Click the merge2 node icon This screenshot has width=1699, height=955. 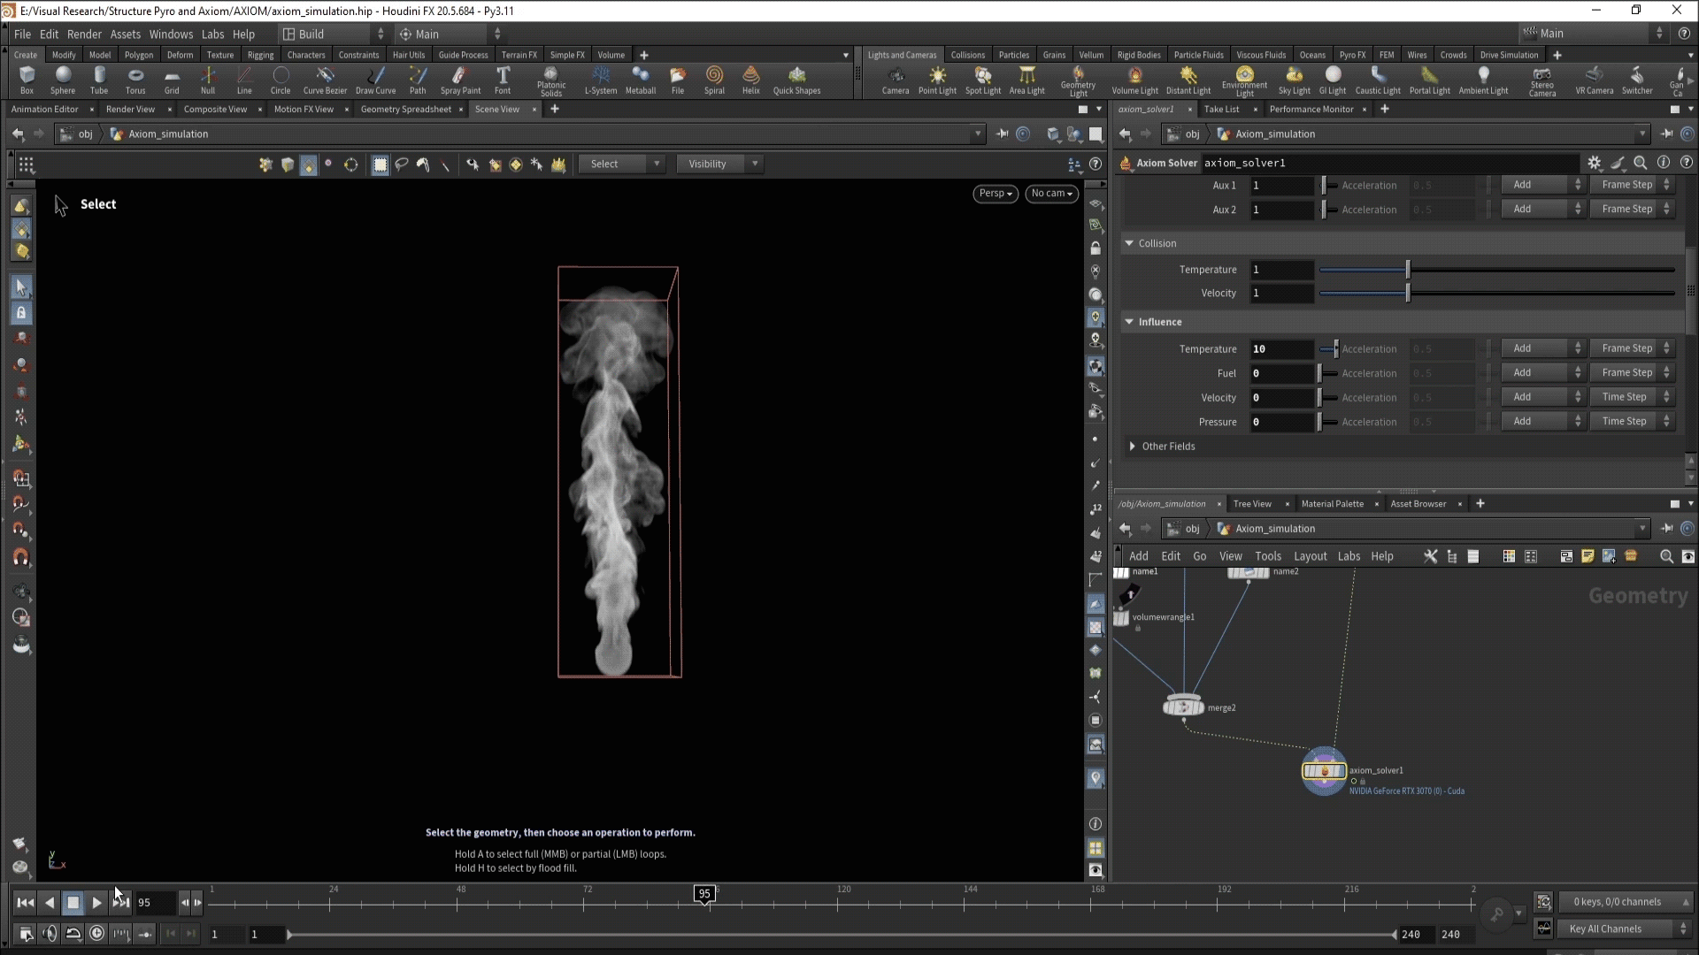(1183, 707)
